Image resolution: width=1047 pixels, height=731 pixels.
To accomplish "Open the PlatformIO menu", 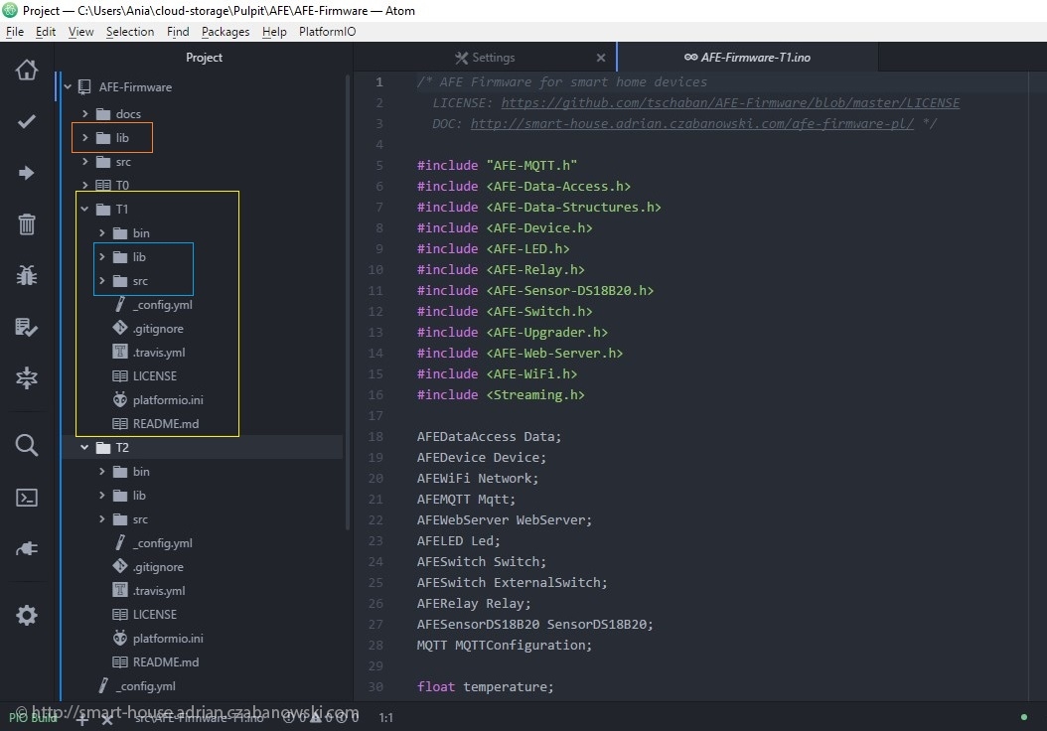I will (327, 32).
